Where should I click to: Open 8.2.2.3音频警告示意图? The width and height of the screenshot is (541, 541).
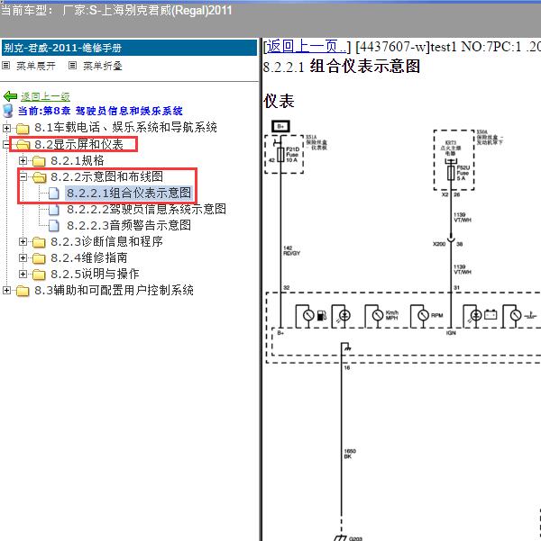pyautogui.click(x=129, y=225)
